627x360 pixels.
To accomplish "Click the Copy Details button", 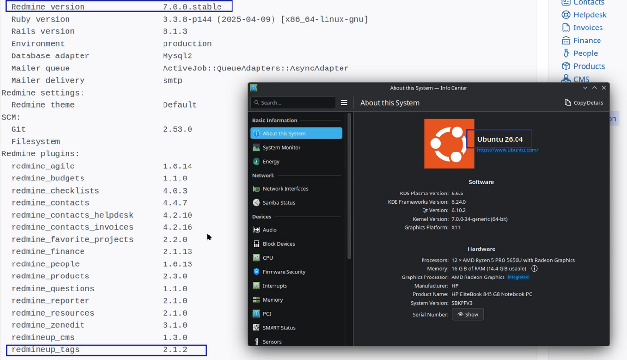I will [x=584, y=103].
